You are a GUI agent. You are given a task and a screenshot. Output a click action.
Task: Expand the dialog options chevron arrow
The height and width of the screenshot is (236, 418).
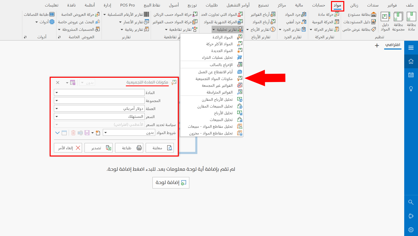pos(57,133)
